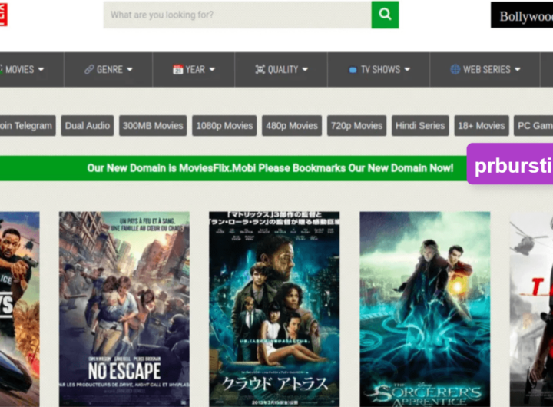The image size is (553, 407).
Task: Click the calendar icon beside YEAR
Action: (177, 69)
